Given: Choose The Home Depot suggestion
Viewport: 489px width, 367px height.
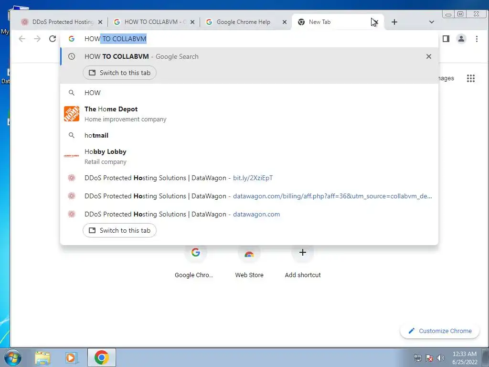Looking at the screenshot, I should [249, 114].
